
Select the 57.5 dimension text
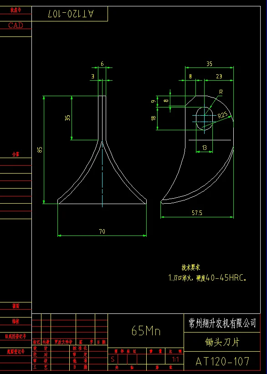197,213
